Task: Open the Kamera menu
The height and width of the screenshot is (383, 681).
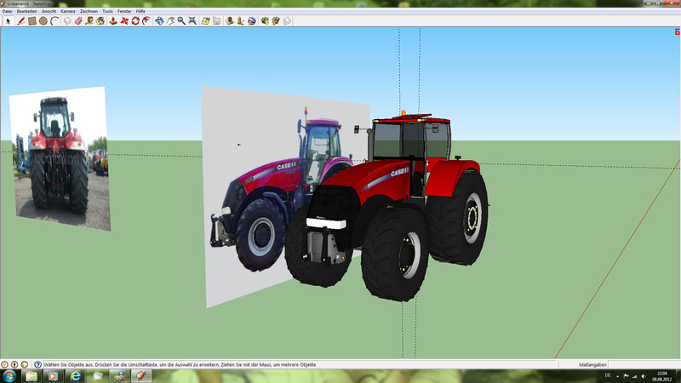Action: (x=68, y=11)
